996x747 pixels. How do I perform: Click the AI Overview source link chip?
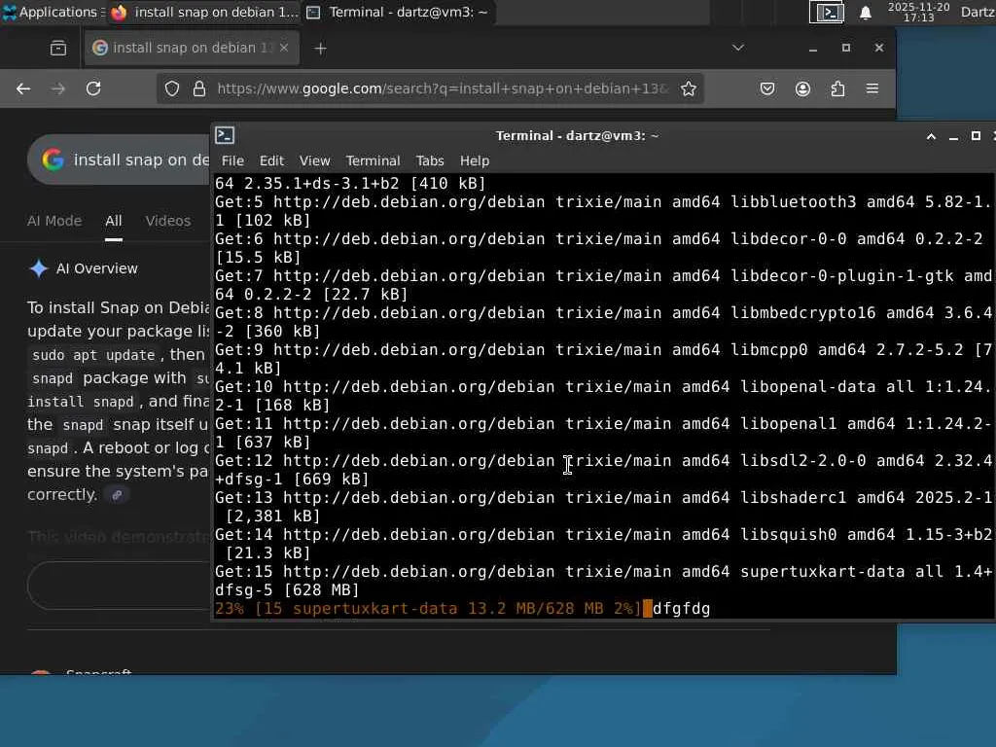point(117,495)
